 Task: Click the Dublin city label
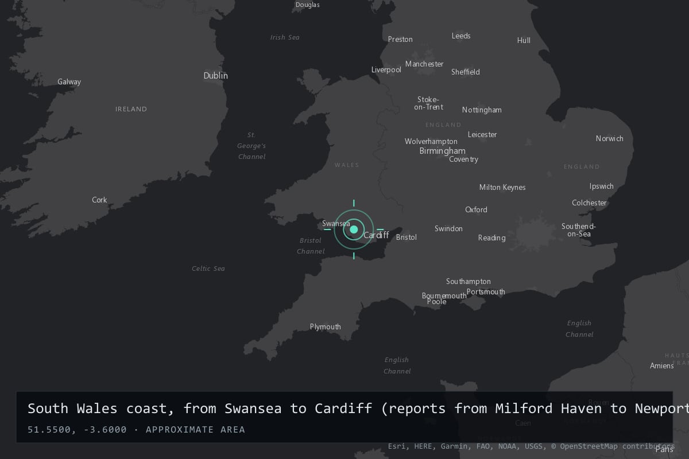pos(215,75)
